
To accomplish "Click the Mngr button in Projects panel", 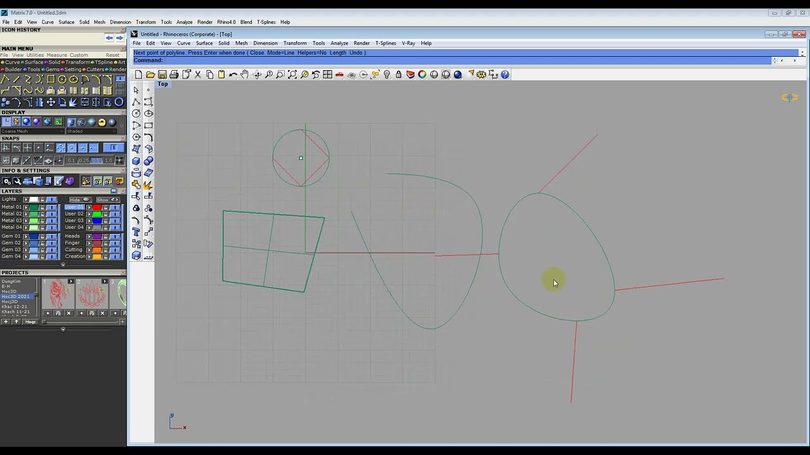I will pyautogui.click(x=30, y=322).
